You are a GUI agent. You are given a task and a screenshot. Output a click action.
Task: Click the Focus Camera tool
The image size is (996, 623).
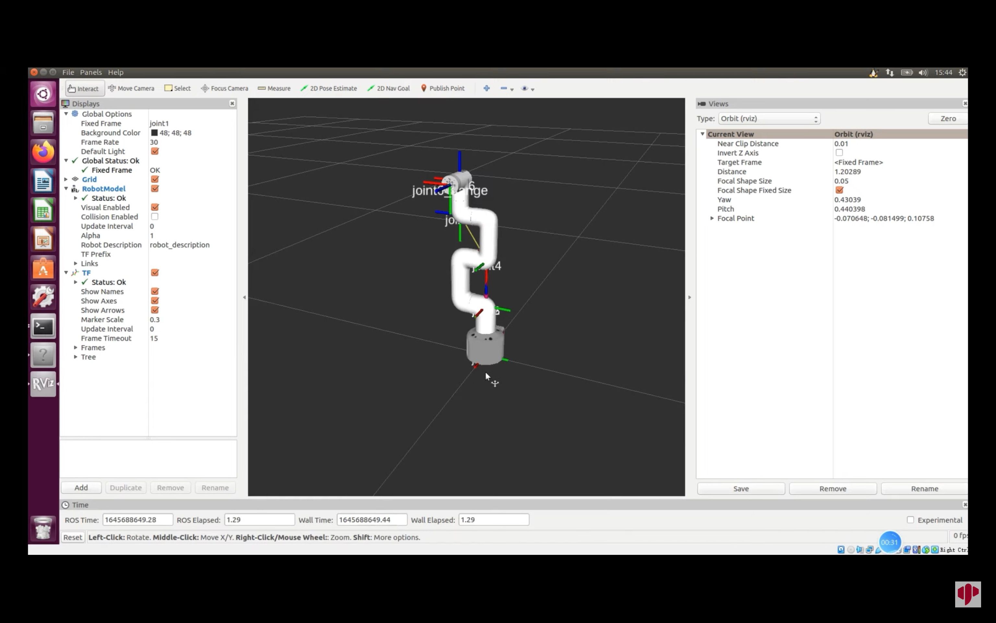(224, 88)
